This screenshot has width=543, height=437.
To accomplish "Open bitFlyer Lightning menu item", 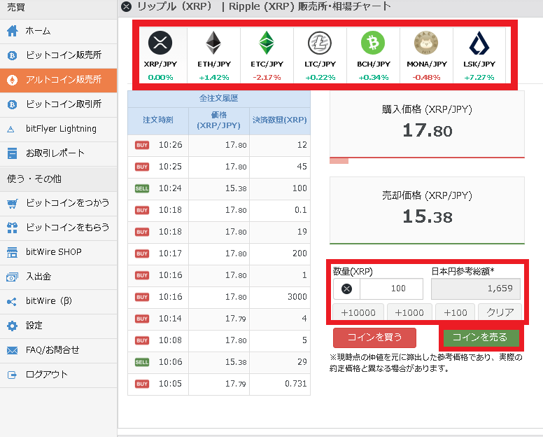I will click(58, 130).
